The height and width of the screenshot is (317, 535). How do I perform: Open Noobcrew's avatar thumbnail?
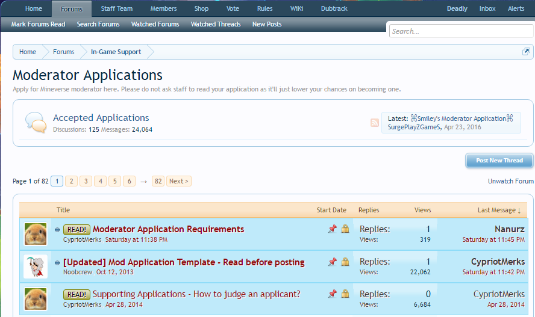coord(36,266)
